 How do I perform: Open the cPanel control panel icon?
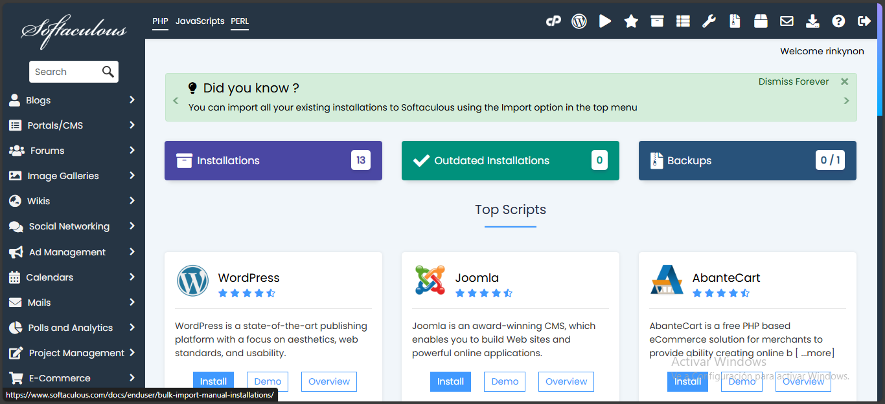553,21
